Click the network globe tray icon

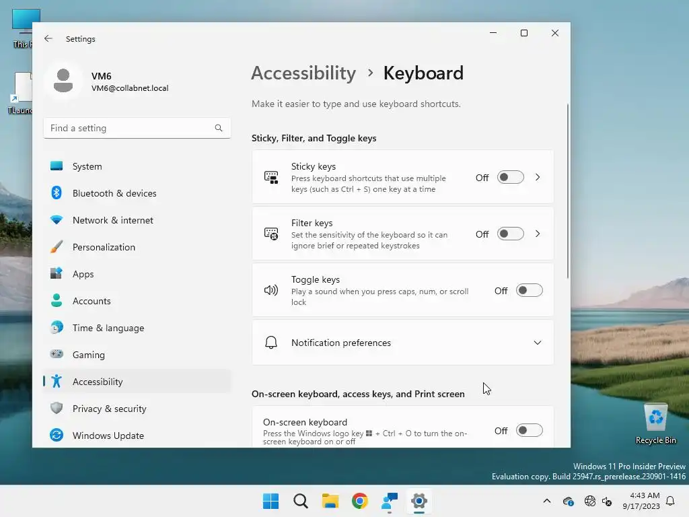pos(589,501)
